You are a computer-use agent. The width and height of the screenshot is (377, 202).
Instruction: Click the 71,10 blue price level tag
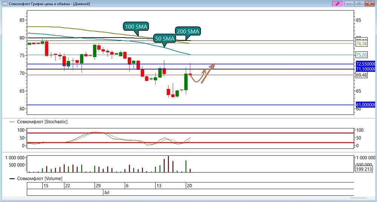(x=365, y=69)
